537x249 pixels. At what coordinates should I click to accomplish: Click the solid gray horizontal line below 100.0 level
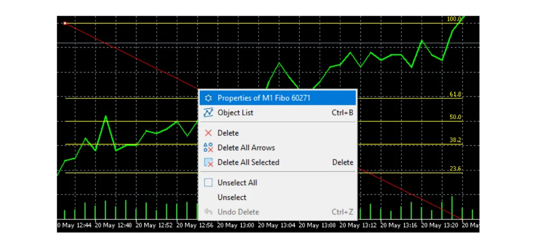pos(262,44)
